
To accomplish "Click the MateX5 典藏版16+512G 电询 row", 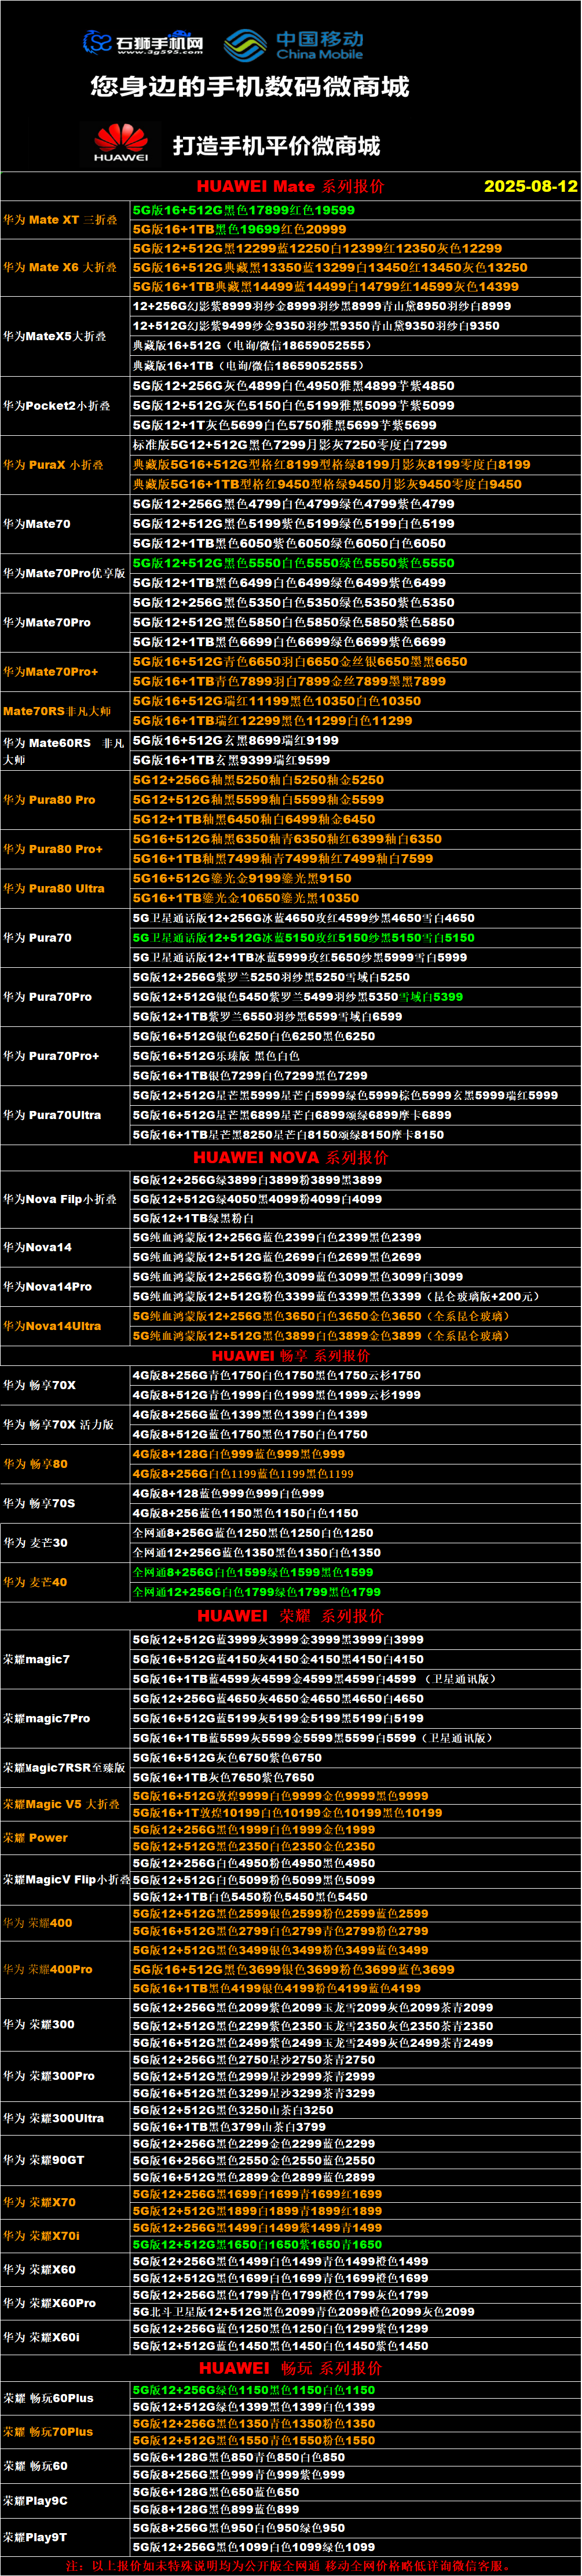I will (x=355, y=346).
